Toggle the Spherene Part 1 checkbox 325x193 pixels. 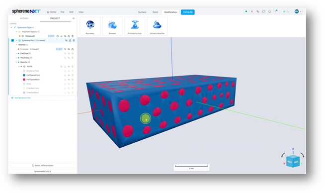[x=12, y=40]
